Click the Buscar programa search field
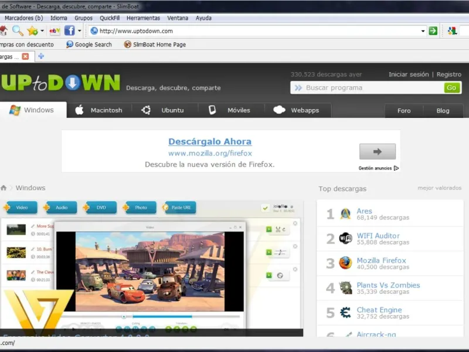This screenshot has width=469, height=352. (367, 87)
